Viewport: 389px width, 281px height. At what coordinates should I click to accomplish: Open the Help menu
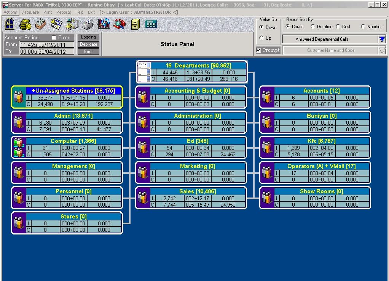coord(80,12)
